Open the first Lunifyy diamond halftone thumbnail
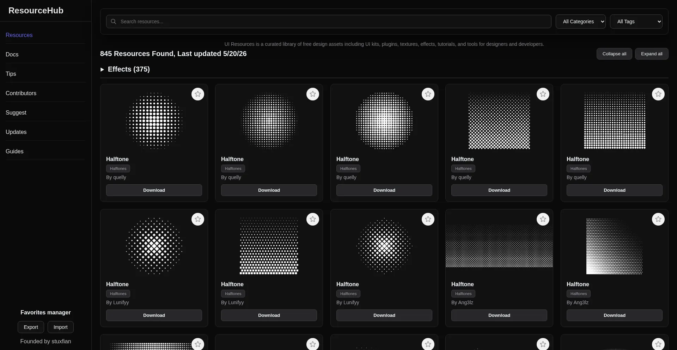This screenshot has height=350, width=677. coord(154,246)
